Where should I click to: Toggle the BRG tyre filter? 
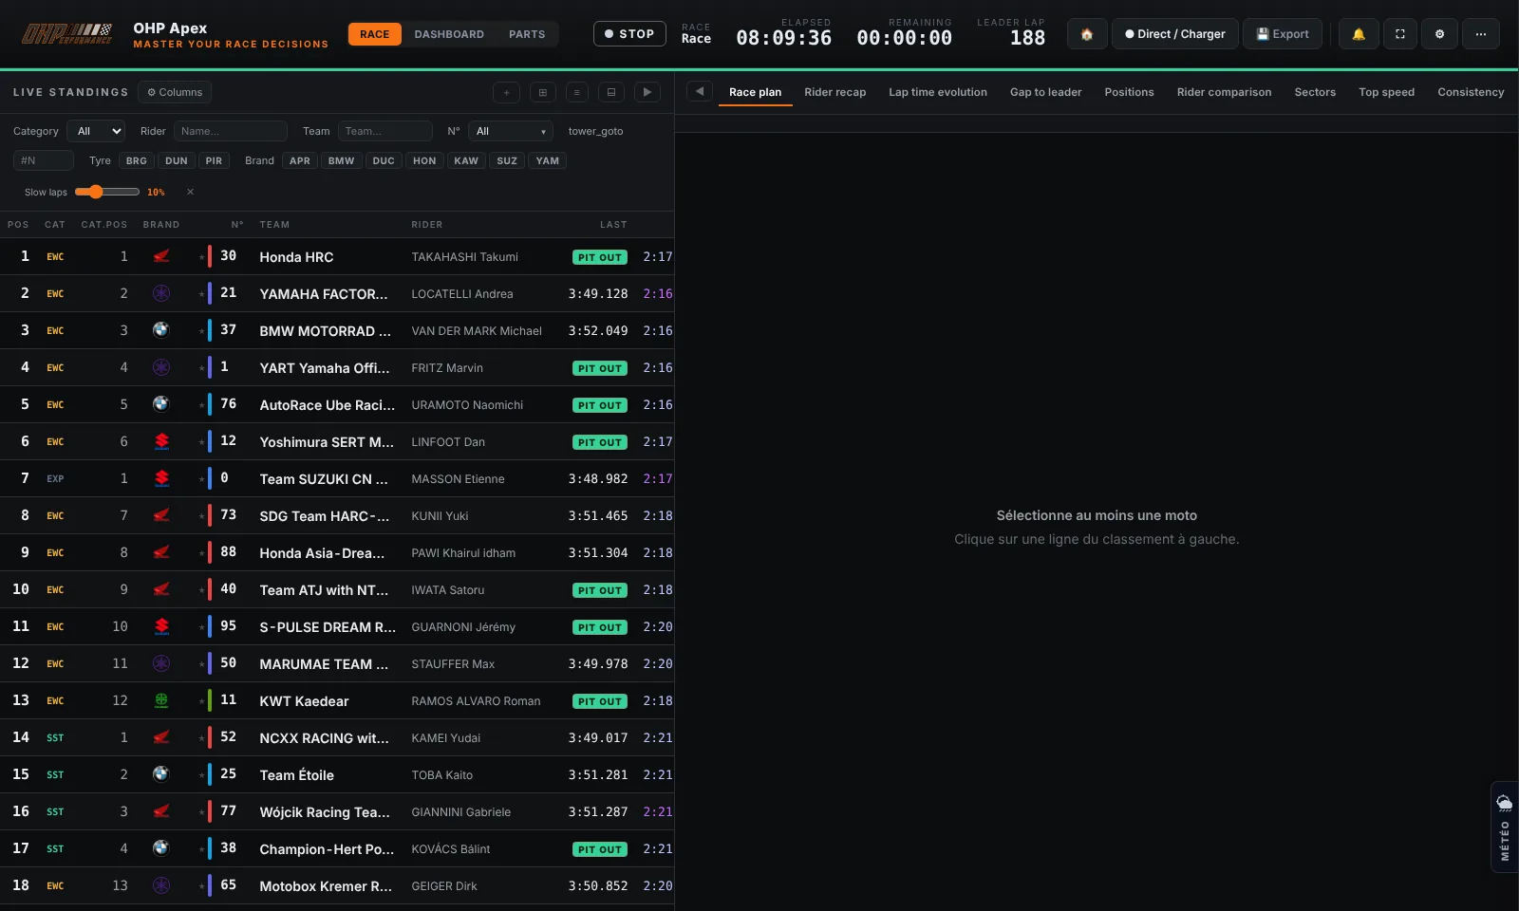point(137,160)
